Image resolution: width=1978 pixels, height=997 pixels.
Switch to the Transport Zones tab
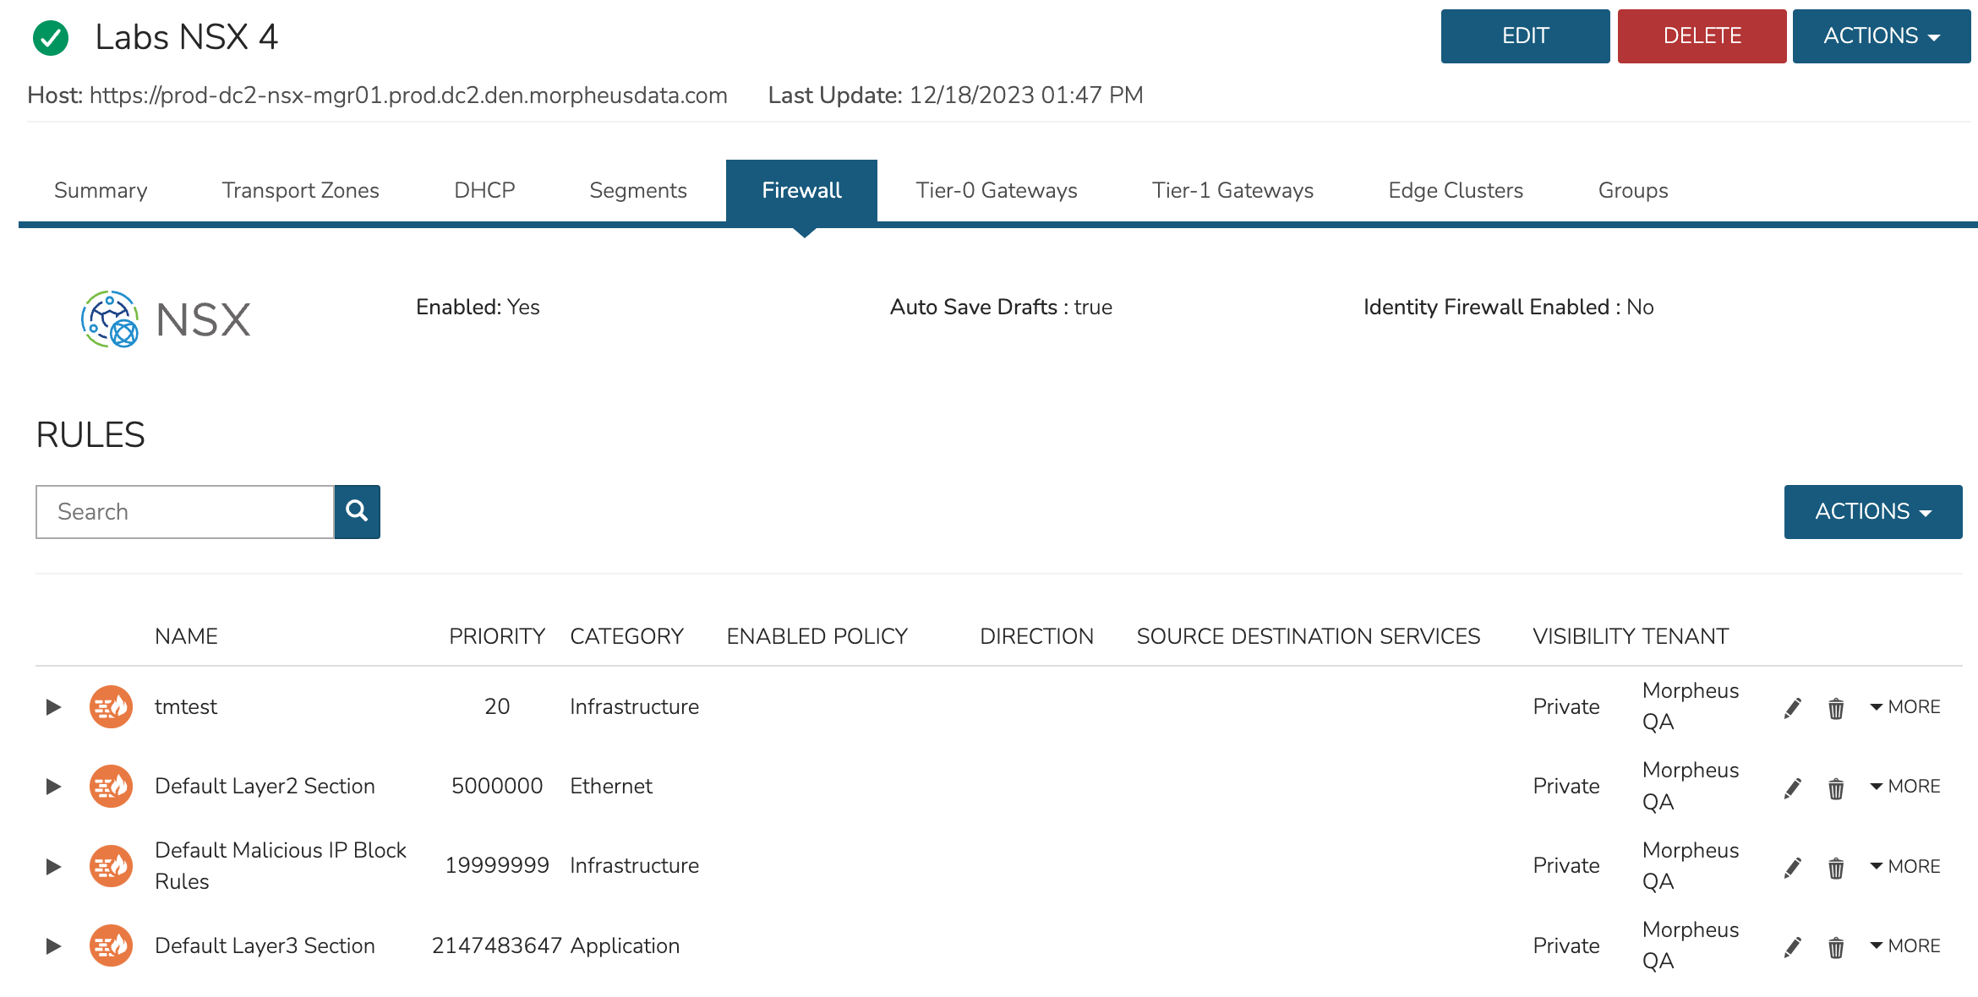pyautogui.click(x=300, y=191)
